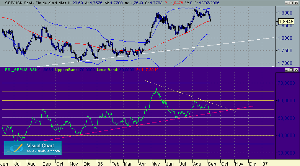Click the 30,0000 RSI axis label
Image resolution: width=300 pixels, height=166 pixels.
[x=286, y=153]
